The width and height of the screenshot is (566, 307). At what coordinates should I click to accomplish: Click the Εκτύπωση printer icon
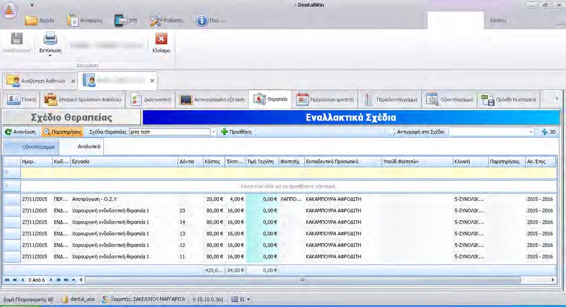click(50, 38)
